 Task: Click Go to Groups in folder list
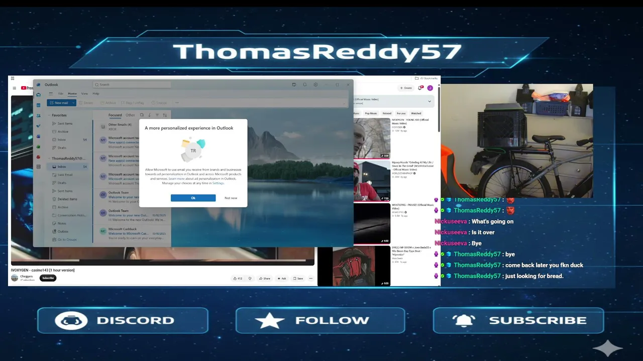(x=67, y=240)
